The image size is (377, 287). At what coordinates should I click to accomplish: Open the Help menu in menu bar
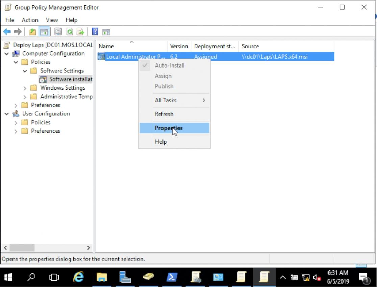71,20
